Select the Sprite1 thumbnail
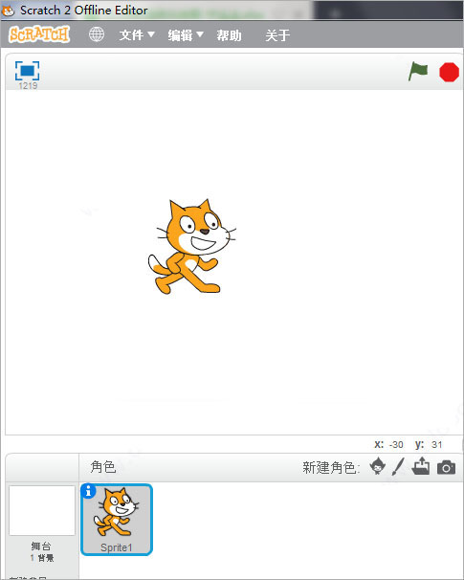 [x=117, y=520]
